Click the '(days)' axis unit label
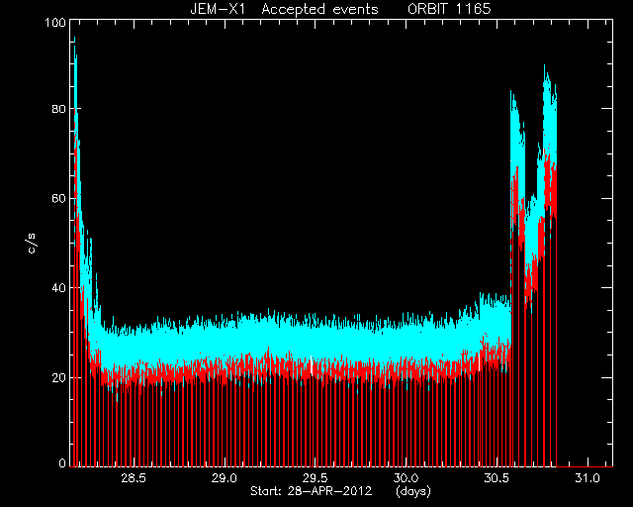The width and height of the screenshot is (633, 507). pyautogui.click(x=413, y=491)
